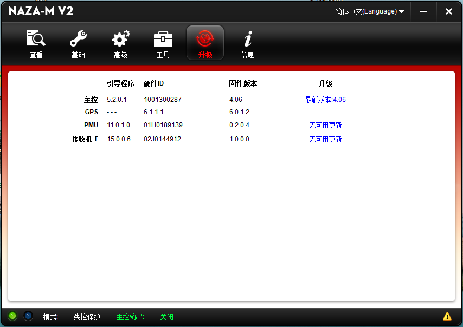463x327 pixels.
Task: Click the 接收机-F row label
Action: coord(85,139)
